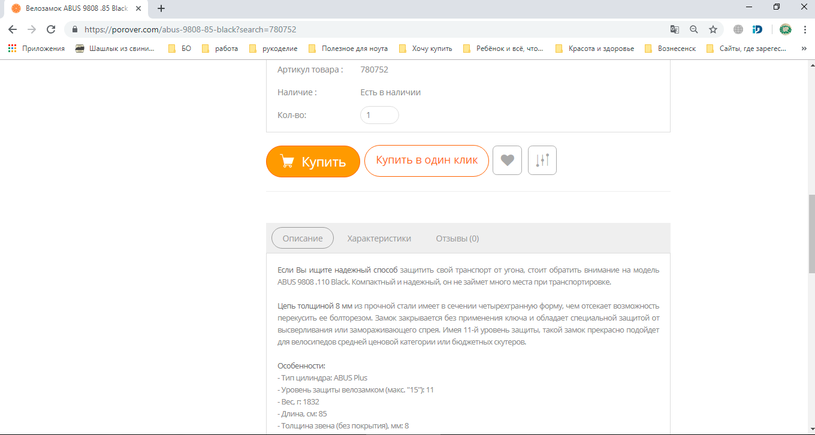Image resolution: width=815 pixels, height=435 pixels.
Task: Bookmark this page with star icon
Action: 713,29
